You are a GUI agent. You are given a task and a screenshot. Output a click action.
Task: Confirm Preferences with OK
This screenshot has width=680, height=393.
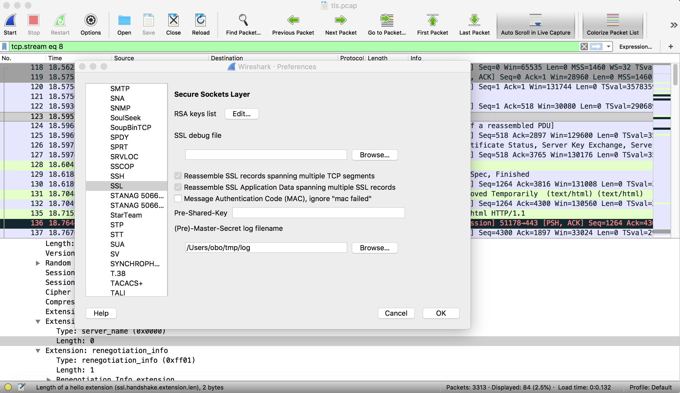[441, 313]
